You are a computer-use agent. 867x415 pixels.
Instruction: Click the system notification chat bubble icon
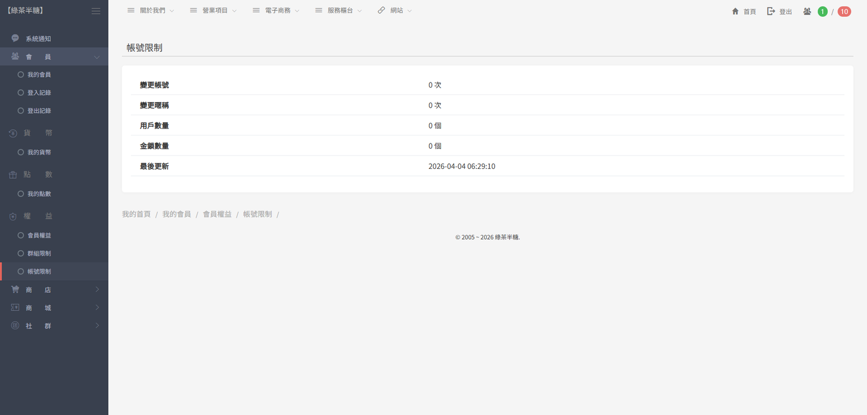pos(15,39)
